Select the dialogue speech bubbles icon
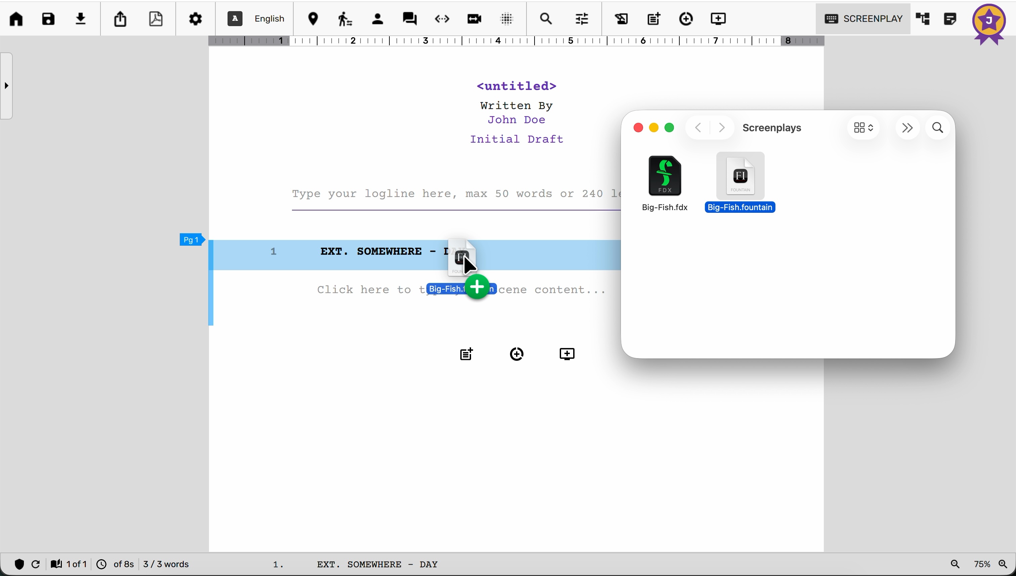 click(x=410, y=19)
